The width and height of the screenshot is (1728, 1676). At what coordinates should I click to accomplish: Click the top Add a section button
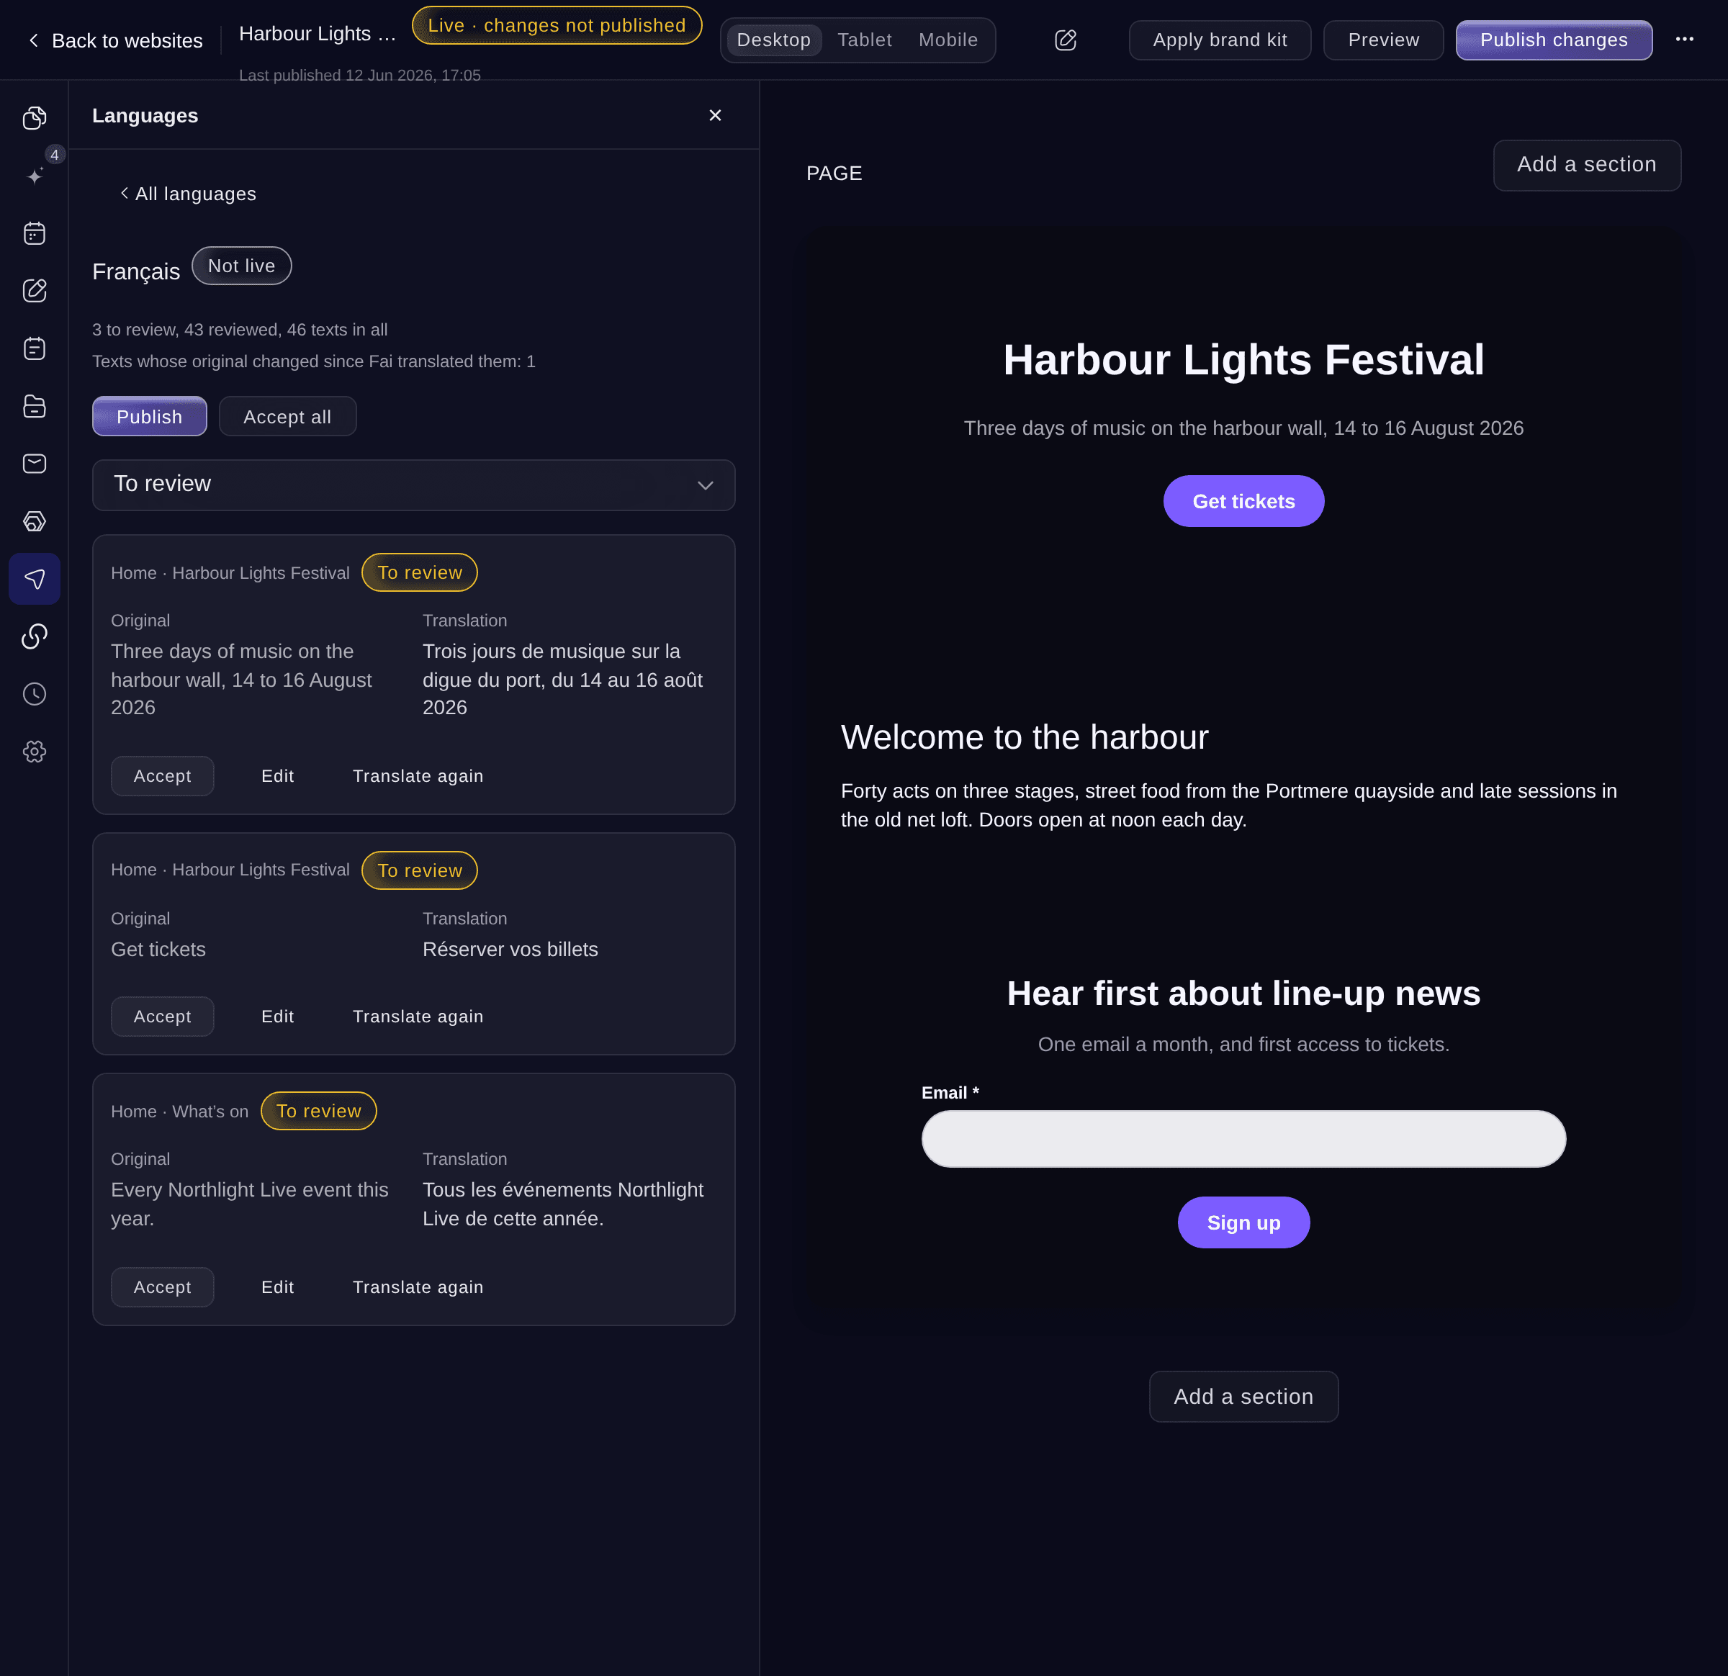(1587, 165)
